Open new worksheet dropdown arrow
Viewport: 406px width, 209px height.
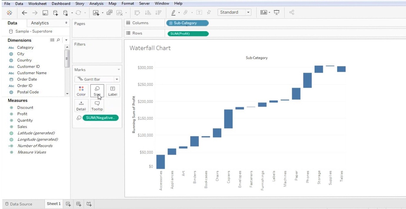point(102,13)
